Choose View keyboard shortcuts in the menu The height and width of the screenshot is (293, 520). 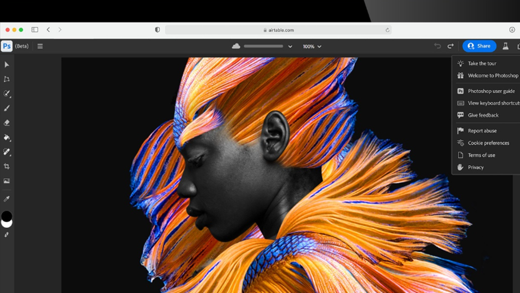493,103
